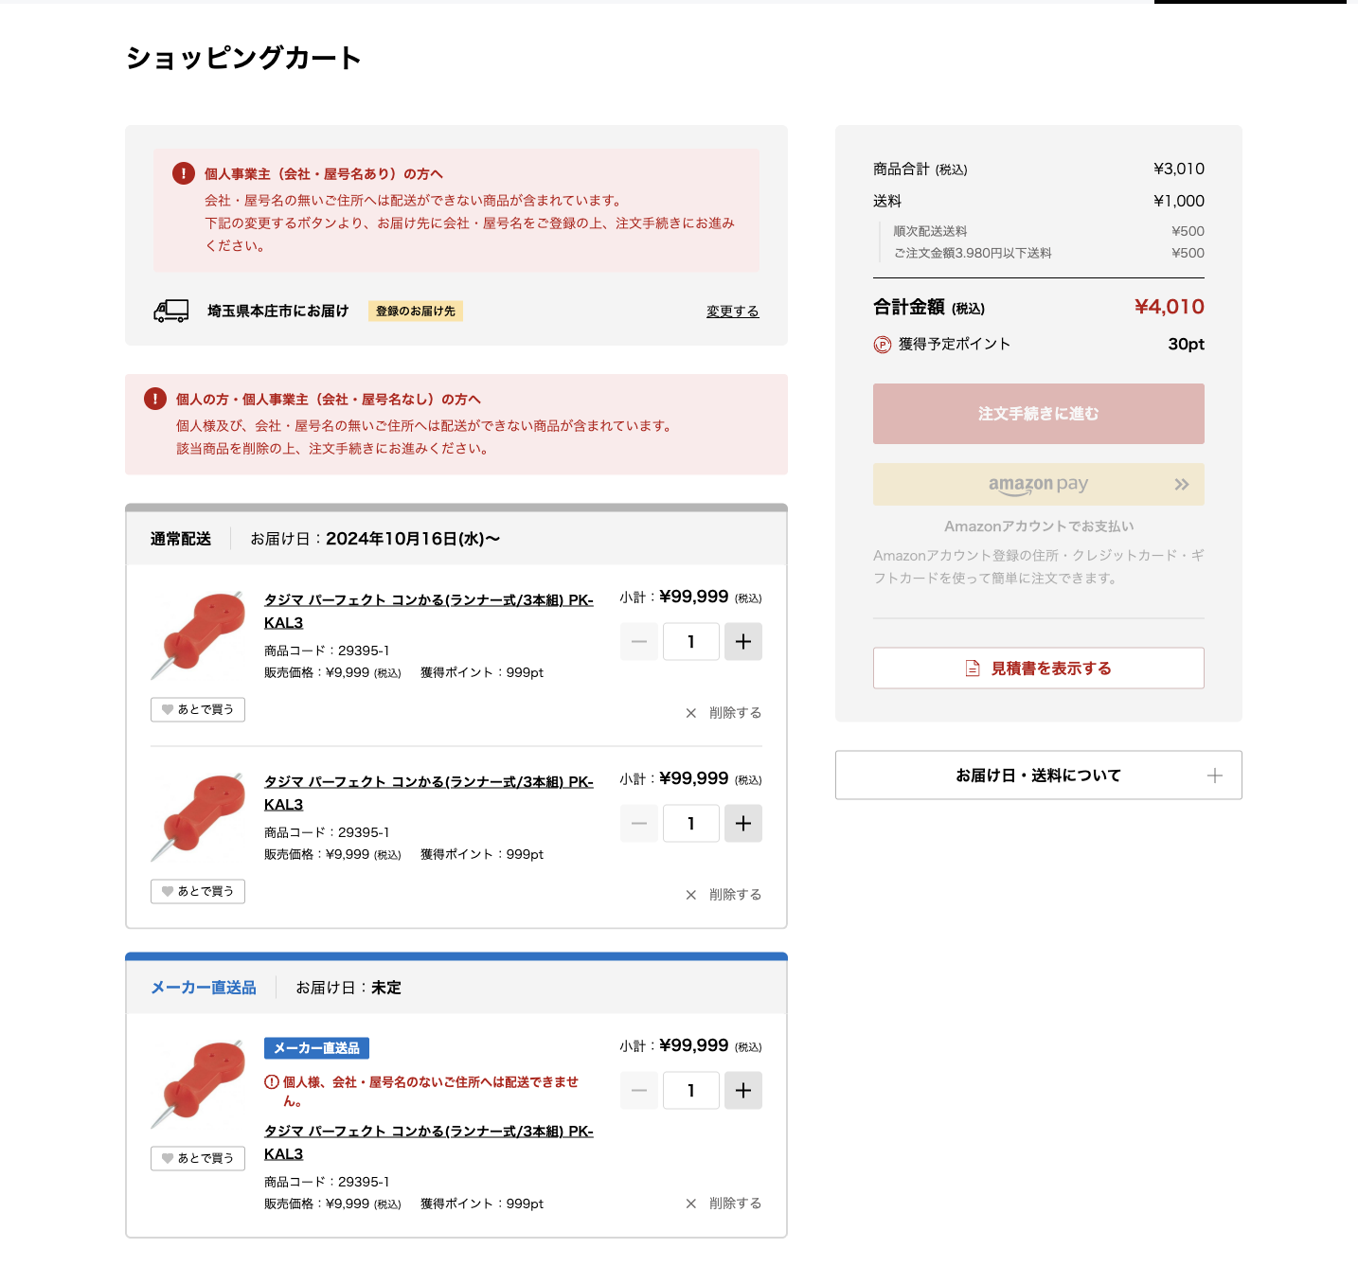
Task: Click the 注文手続きに進む checkout button
Action: coord(1038,414)
